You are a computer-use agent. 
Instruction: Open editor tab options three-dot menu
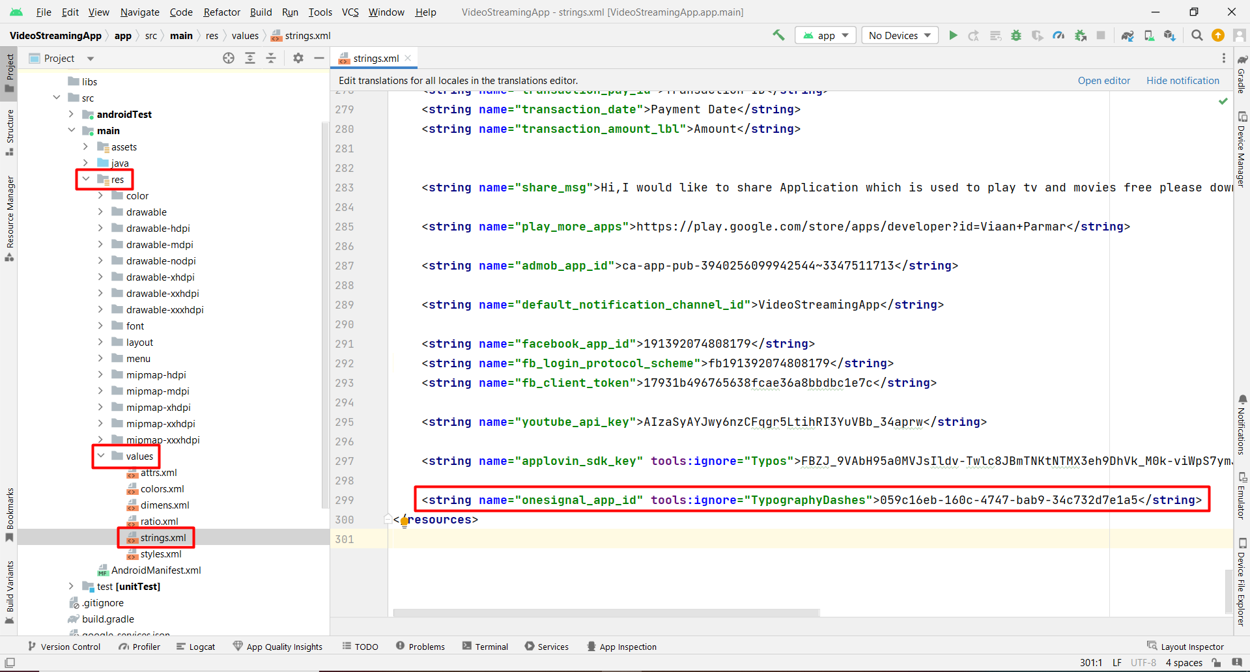1224,58
